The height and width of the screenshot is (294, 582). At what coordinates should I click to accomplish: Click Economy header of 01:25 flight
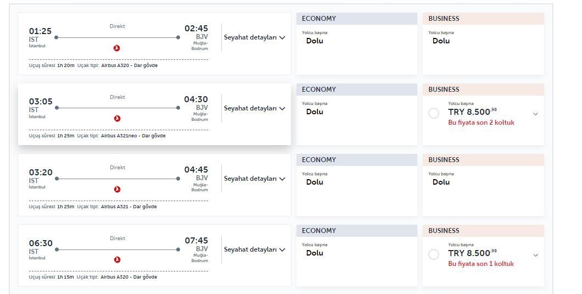pos(357,19)
